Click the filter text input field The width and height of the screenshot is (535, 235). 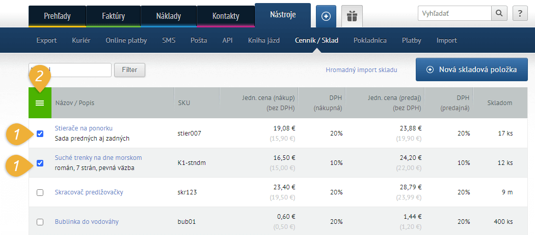[x=70, y=70]
